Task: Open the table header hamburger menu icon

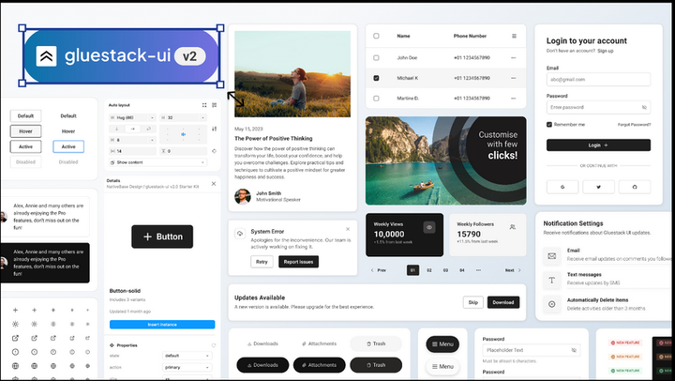Action: click(x=514, y=37)
